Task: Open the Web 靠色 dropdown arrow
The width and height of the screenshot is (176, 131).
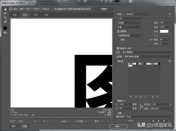Action: tap(170, 40)
